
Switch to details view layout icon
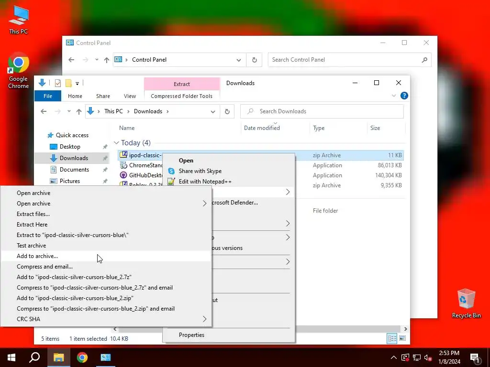[392, 338]
